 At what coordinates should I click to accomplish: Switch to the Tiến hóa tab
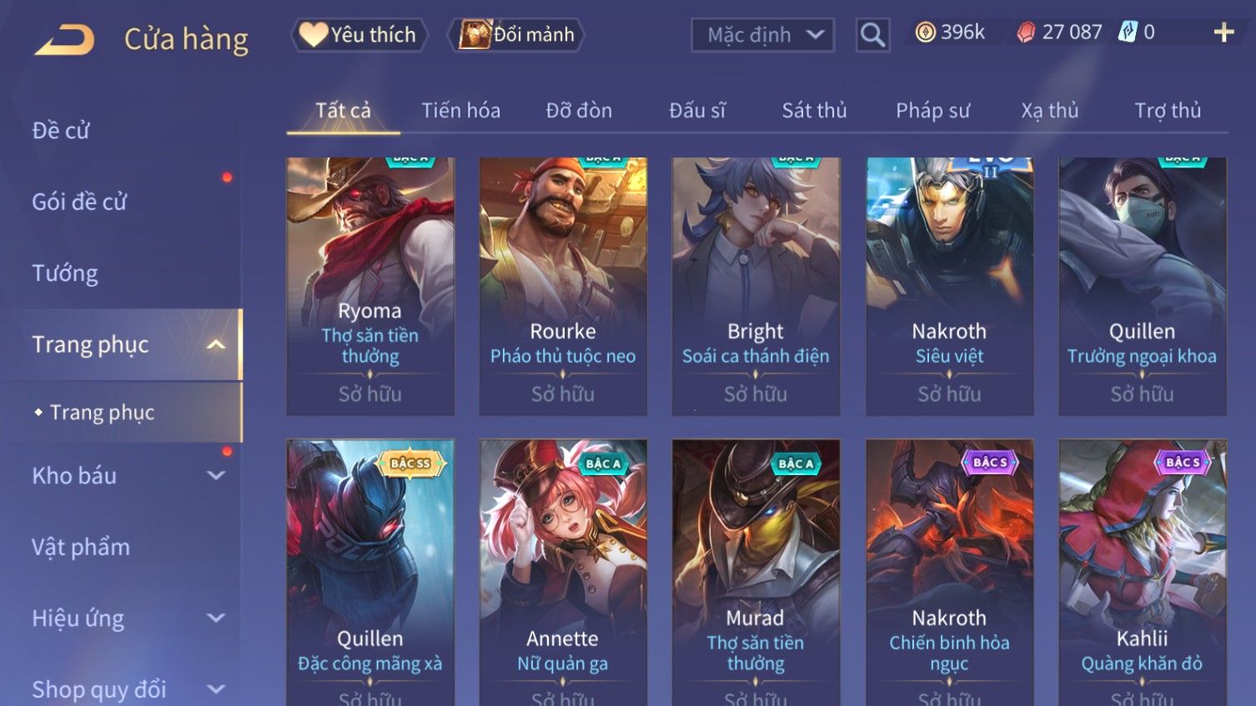point(460,111)
